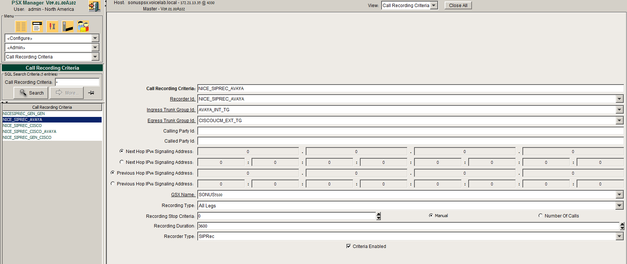Viewport: 627px width, 264px height.
Task: Click last group of Previous Hop IPv6 address
Action: click(x=600, y=184)
